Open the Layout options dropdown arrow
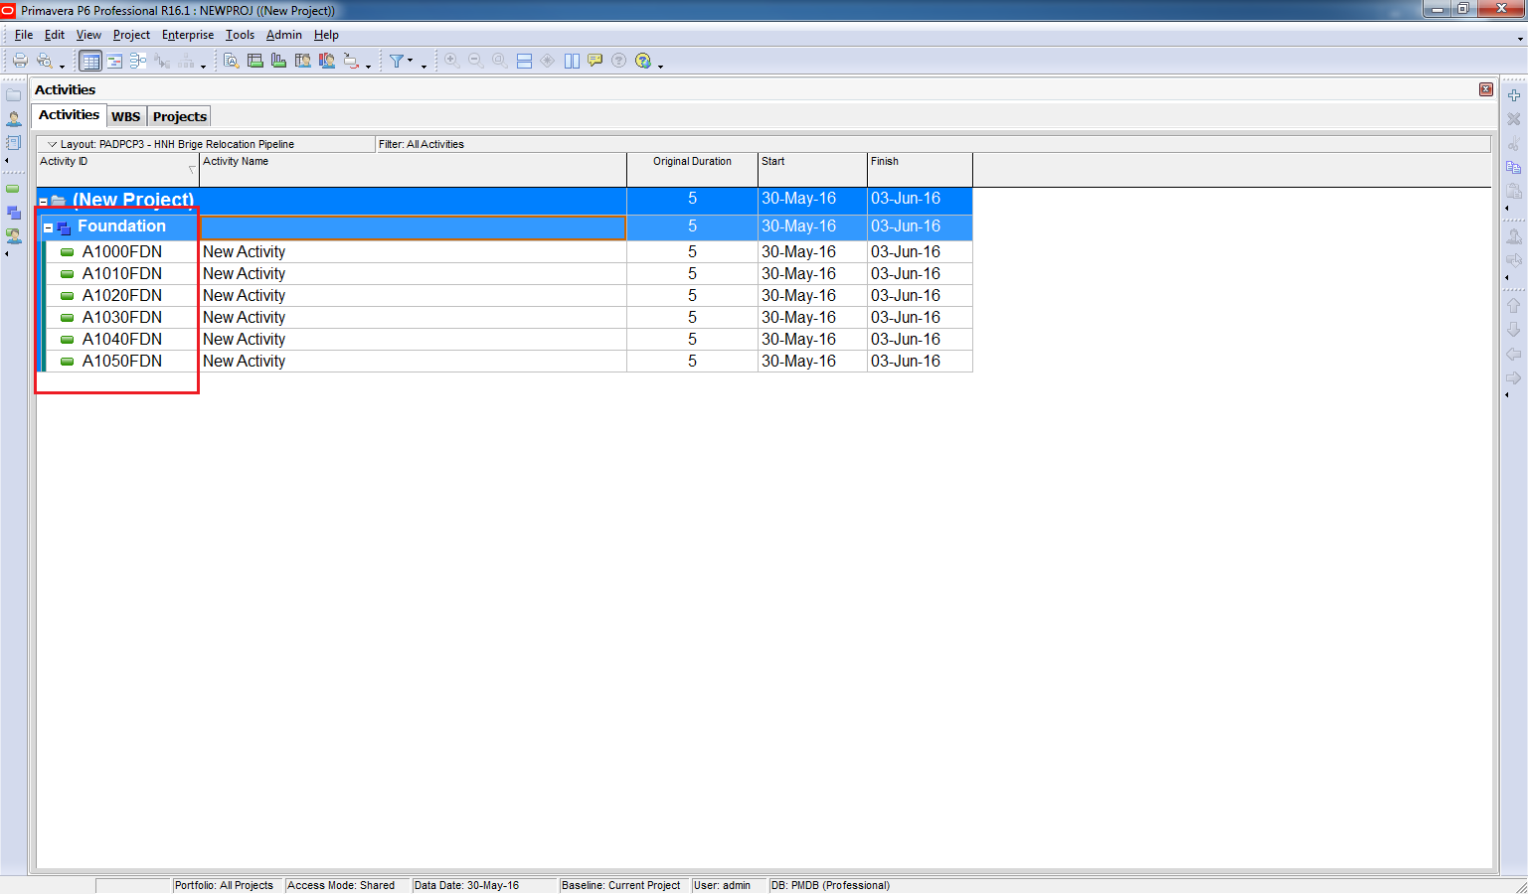1528x894 pixels. pos(53,144)
